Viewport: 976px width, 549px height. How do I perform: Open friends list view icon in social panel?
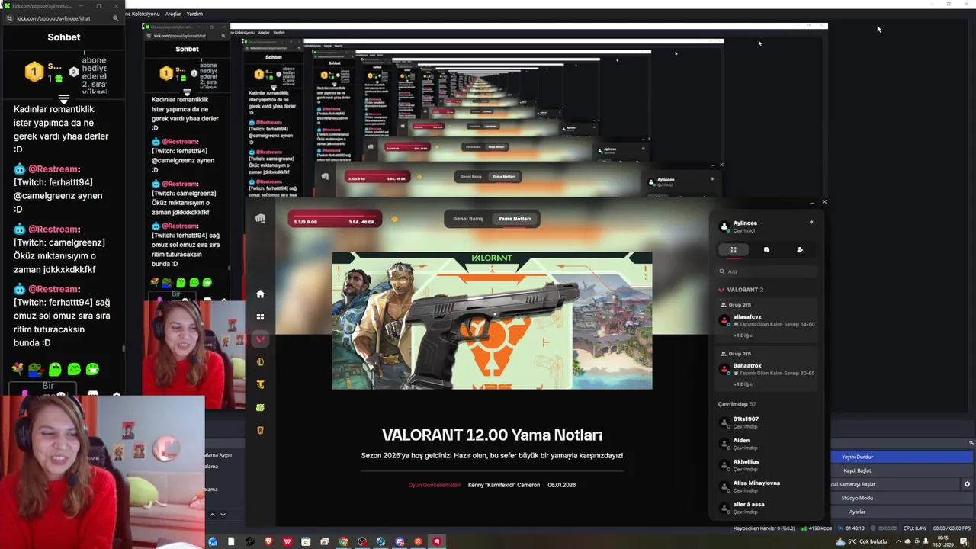pos(734,249)
